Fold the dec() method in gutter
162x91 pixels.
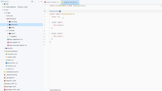click(x=49, y=33)
